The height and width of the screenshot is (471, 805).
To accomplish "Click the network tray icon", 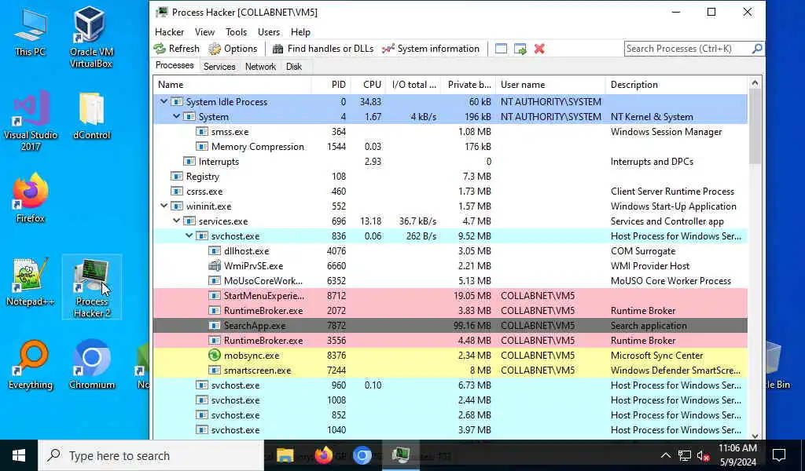I will tap(685, 455).
